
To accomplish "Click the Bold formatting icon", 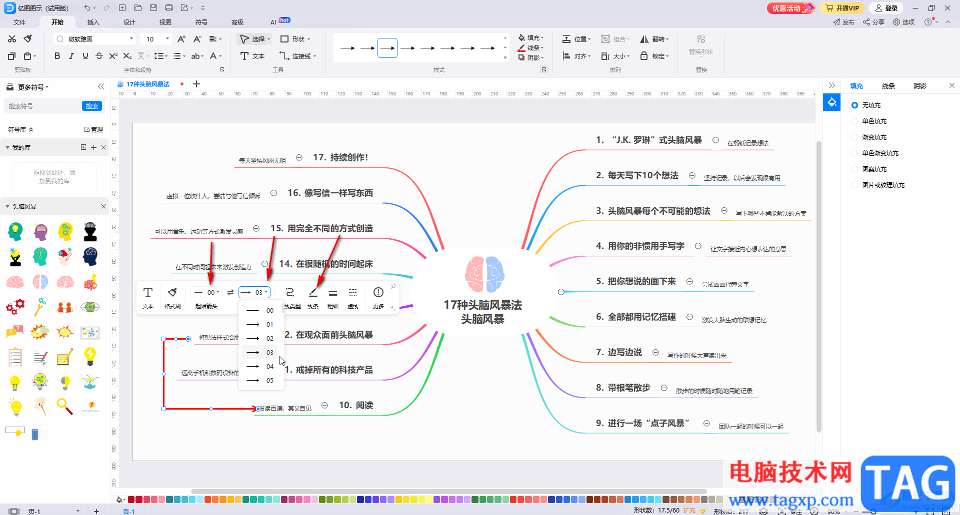I will (57, 56).
